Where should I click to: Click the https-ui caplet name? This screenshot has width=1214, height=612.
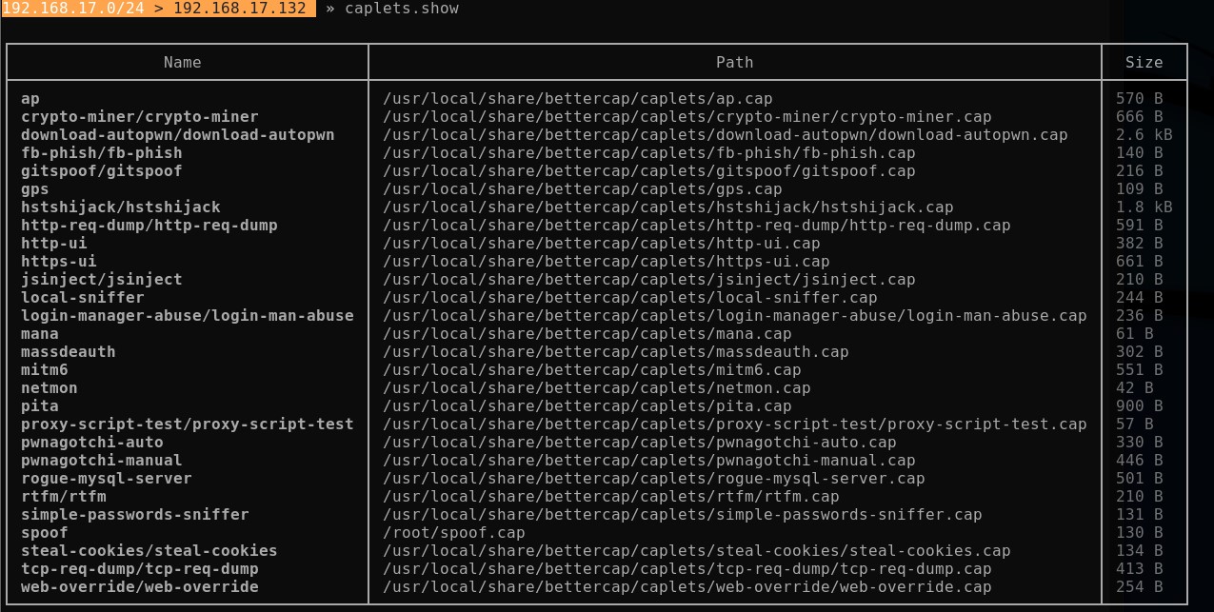pos(58,262)
